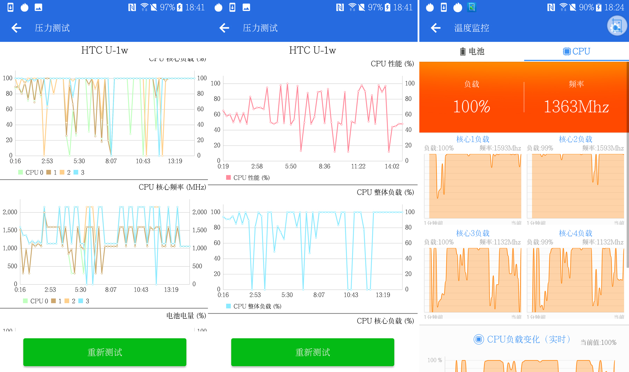
Task: Tap first flame icon in third status bar
Action: pos(430,7)
